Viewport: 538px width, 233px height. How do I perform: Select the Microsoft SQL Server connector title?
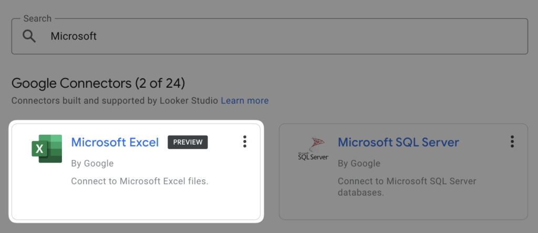398,143
